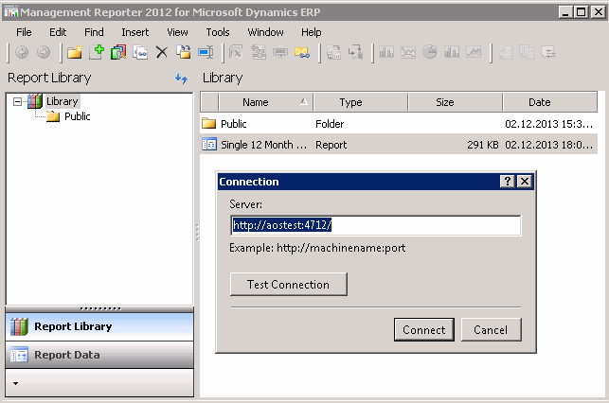609x403 pixels.
Task: Click the Rename toolbar icon
Action: [206, 52]
